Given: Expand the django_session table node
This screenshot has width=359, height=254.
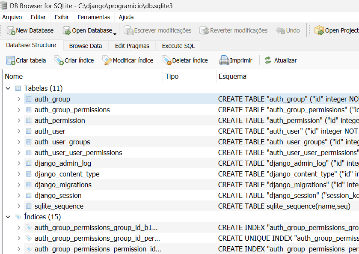Looking at the screenshot, I should pyautogui.click(x=19, y=195).
